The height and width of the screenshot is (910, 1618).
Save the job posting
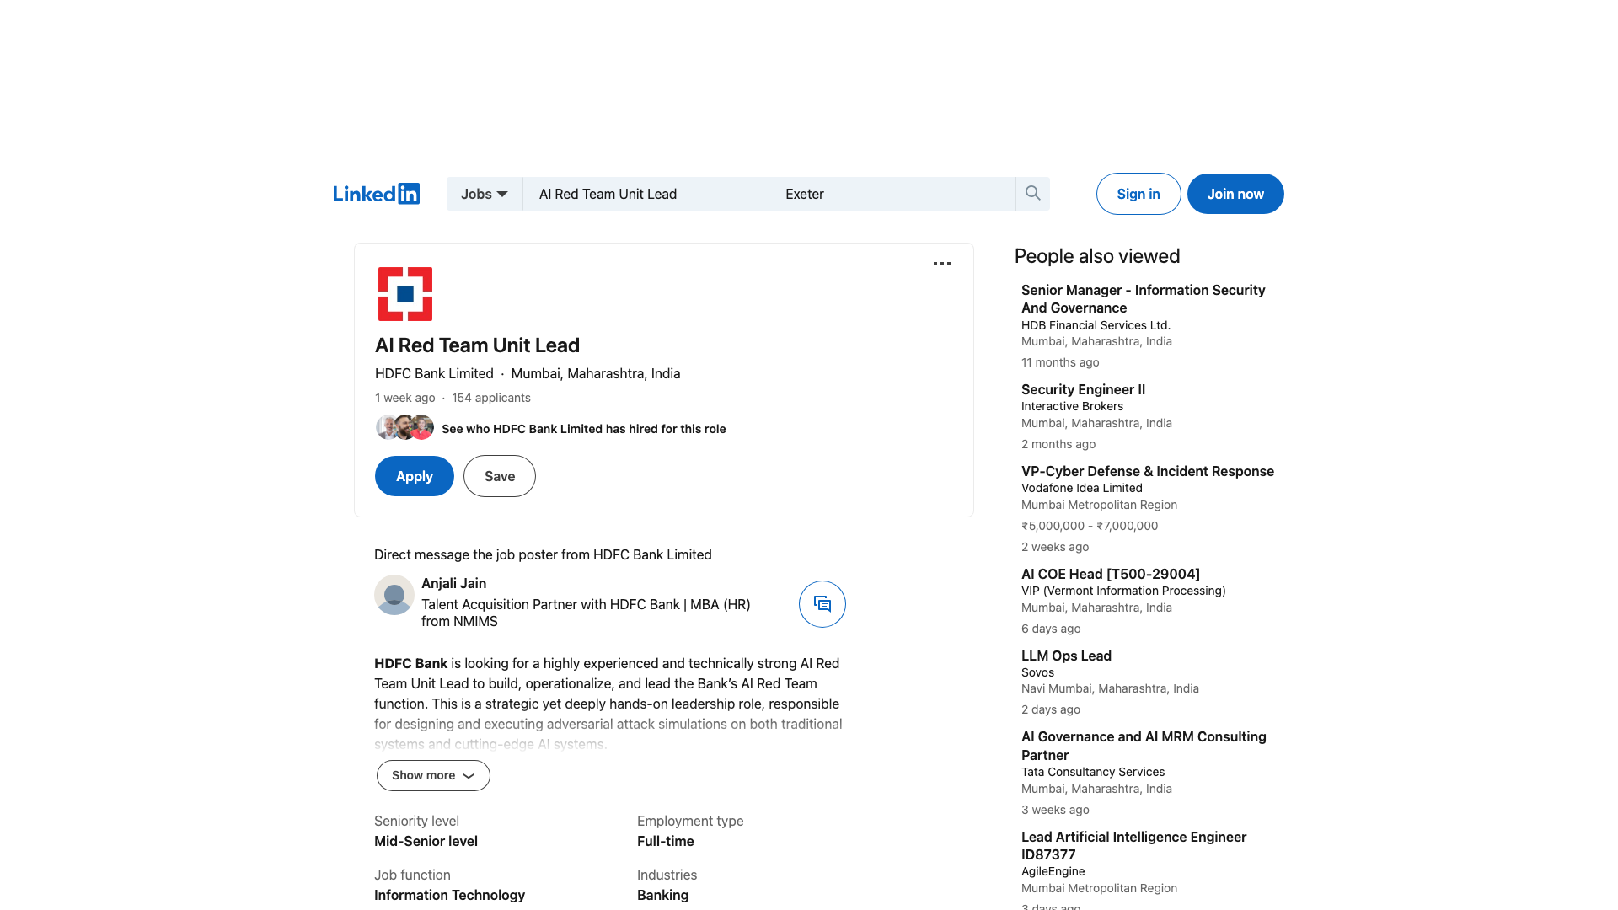(500, 476)
